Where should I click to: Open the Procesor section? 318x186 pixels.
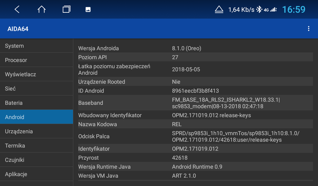(37, 60)
